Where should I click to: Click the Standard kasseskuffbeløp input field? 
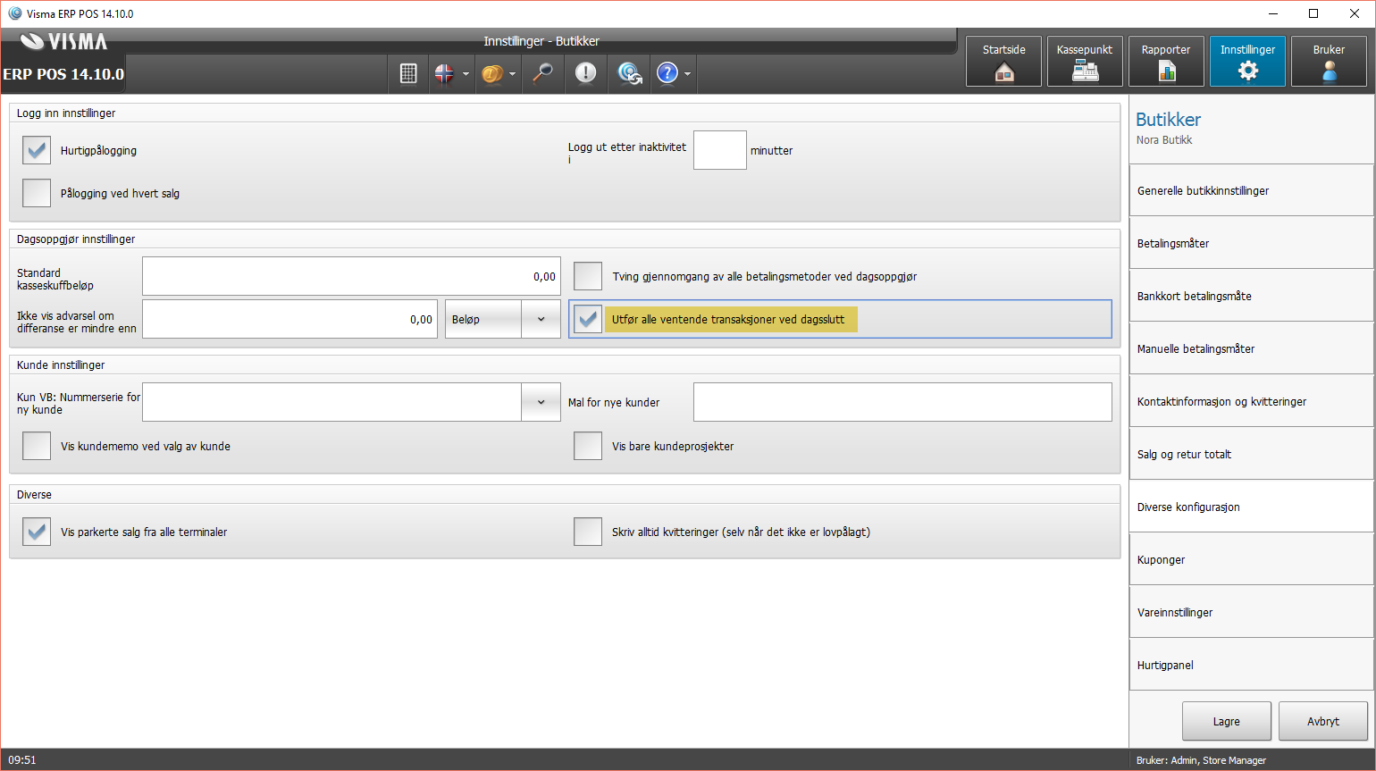tap(351, 276)
